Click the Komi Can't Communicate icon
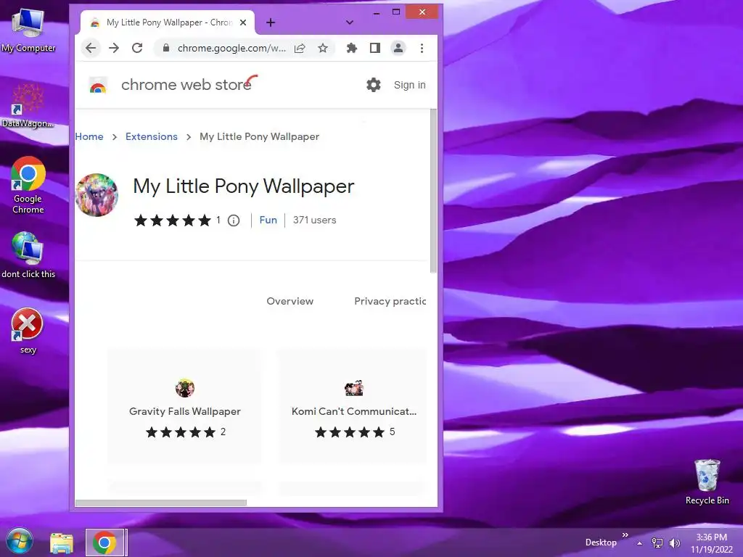Viewport: 743px width, 557px height. tap(354, 388)
